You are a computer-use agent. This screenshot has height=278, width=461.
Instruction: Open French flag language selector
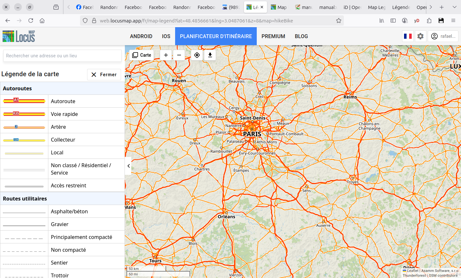408,36
